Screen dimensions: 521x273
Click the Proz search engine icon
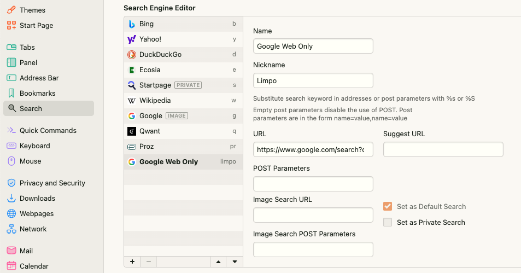coord(132,147)
